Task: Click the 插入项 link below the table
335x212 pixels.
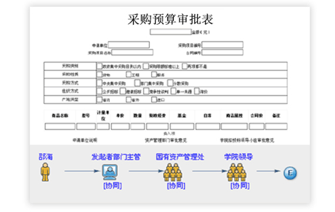Action: click(x=169, y=134)
